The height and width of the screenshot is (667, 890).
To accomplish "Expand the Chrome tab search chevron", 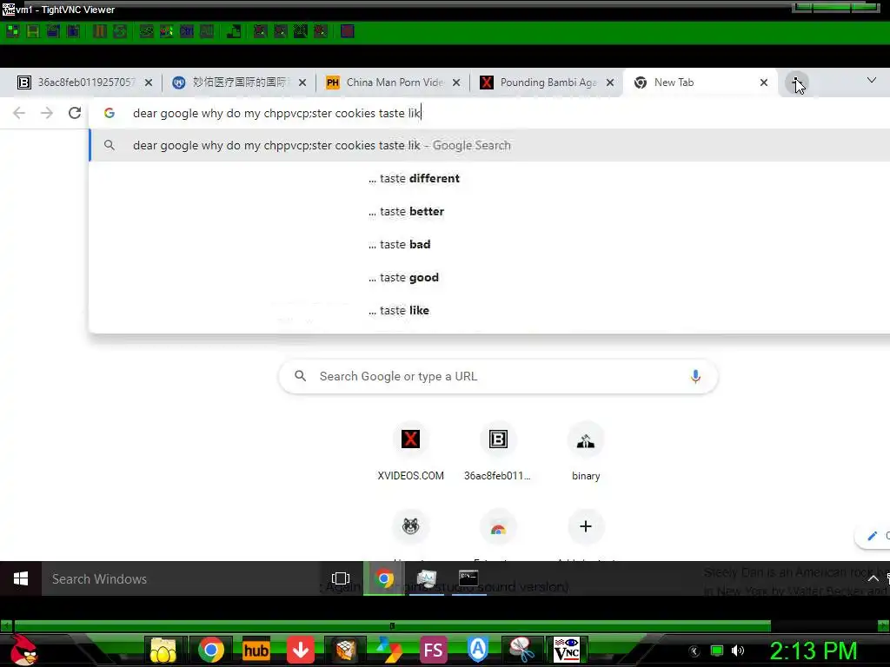I will pos(872,81).
